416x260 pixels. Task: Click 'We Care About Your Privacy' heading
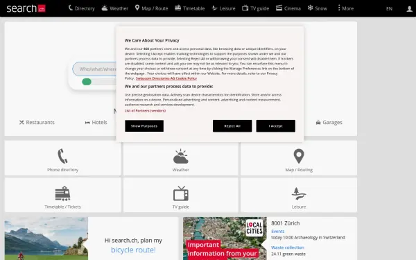tap(152, 40)
